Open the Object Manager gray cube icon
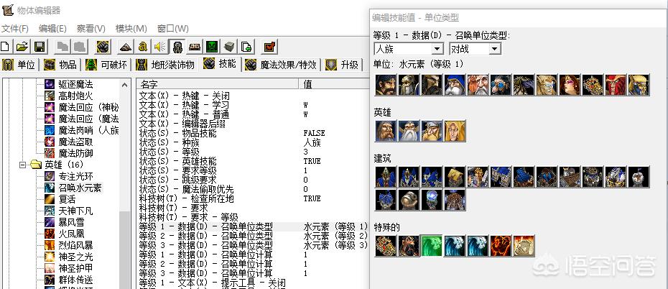Viewport: 668px width, 289px height. pos(229,46)
